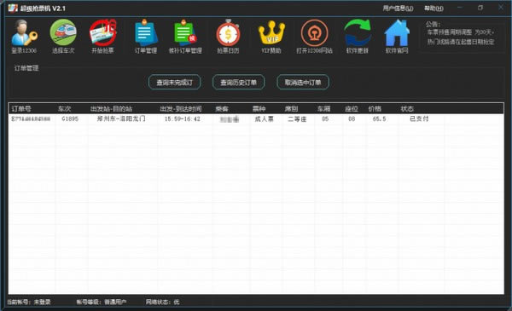Click the 65.5 price cell
The height and width of the screenshot is (311, 512).
point(379,119)
